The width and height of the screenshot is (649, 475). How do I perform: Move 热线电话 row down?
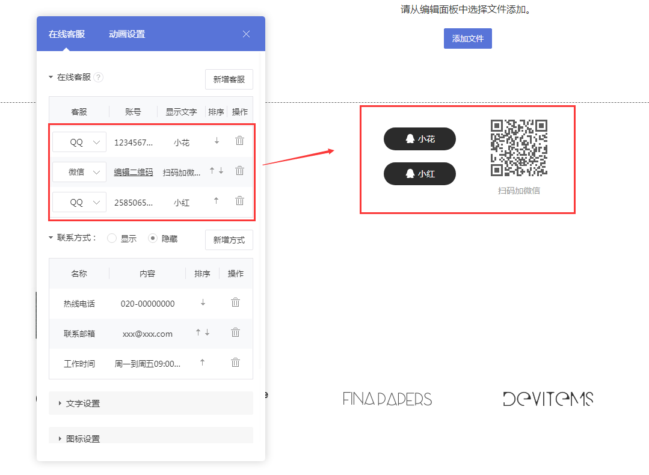point(203,302)
